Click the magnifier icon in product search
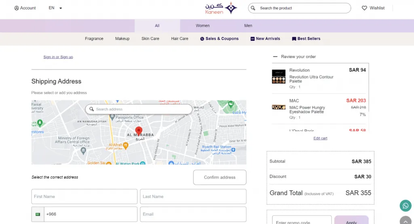 point(253,8)
